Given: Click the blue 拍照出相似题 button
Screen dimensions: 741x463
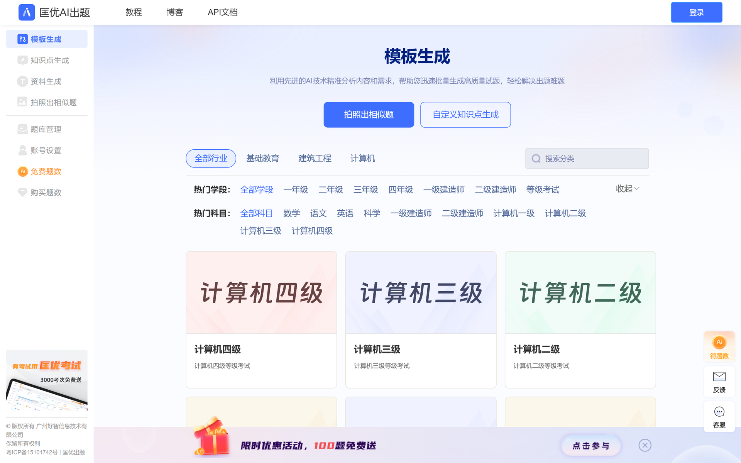Looking at the screenshot, I should tap(369, 115).
